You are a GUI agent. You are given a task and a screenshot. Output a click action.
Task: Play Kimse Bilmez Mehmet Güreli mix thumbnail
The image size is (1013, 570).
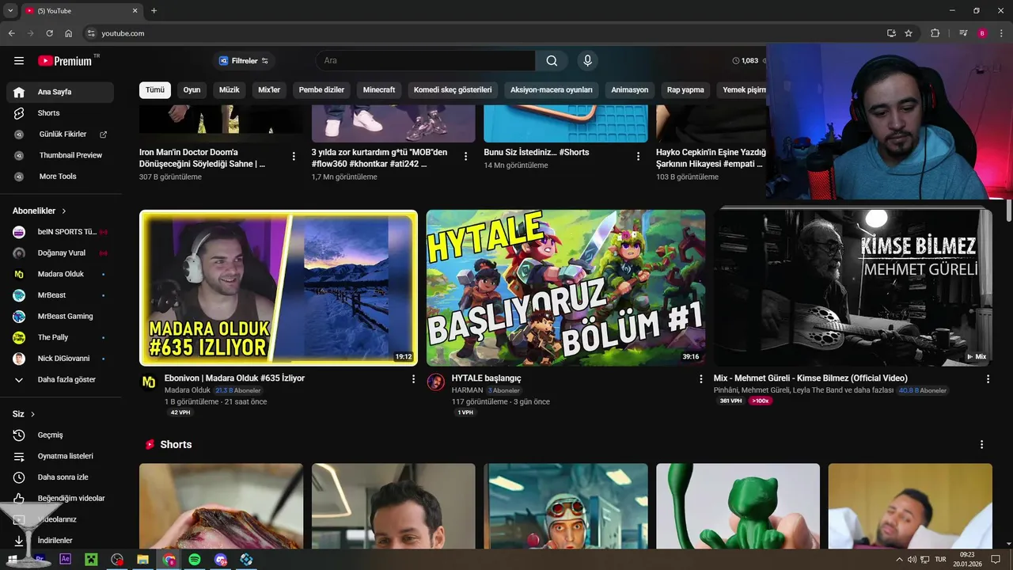[853, 287]
